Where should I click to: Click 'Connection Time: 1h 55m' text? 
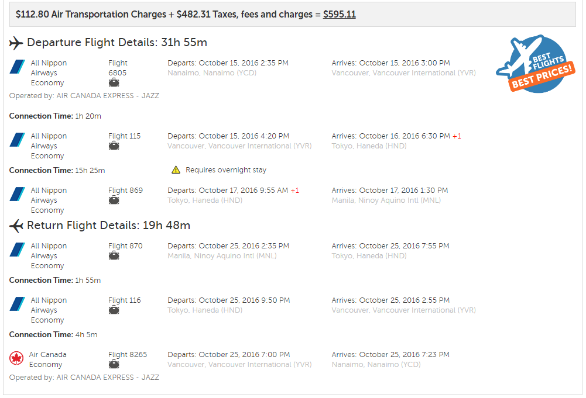click(55, 281)
